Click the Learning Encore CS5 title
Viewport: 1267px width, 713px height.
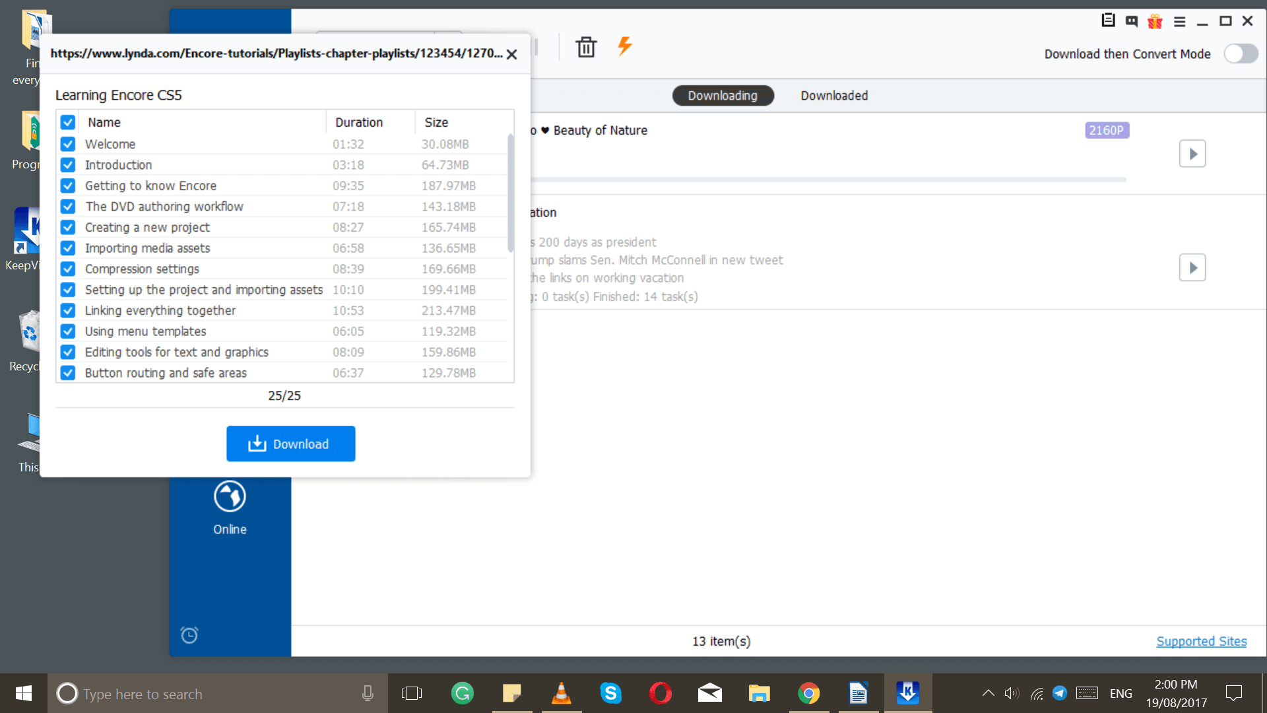(119, 95)
